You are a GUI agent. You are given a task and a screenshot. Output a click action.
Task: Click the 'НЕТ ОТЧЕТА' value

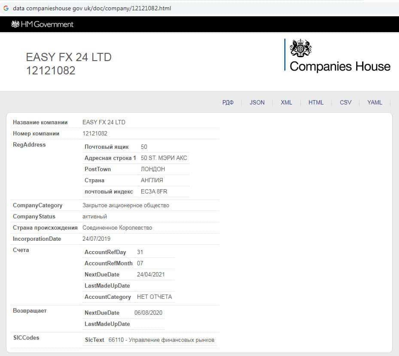pyautogui.click(x=154, y=297)
